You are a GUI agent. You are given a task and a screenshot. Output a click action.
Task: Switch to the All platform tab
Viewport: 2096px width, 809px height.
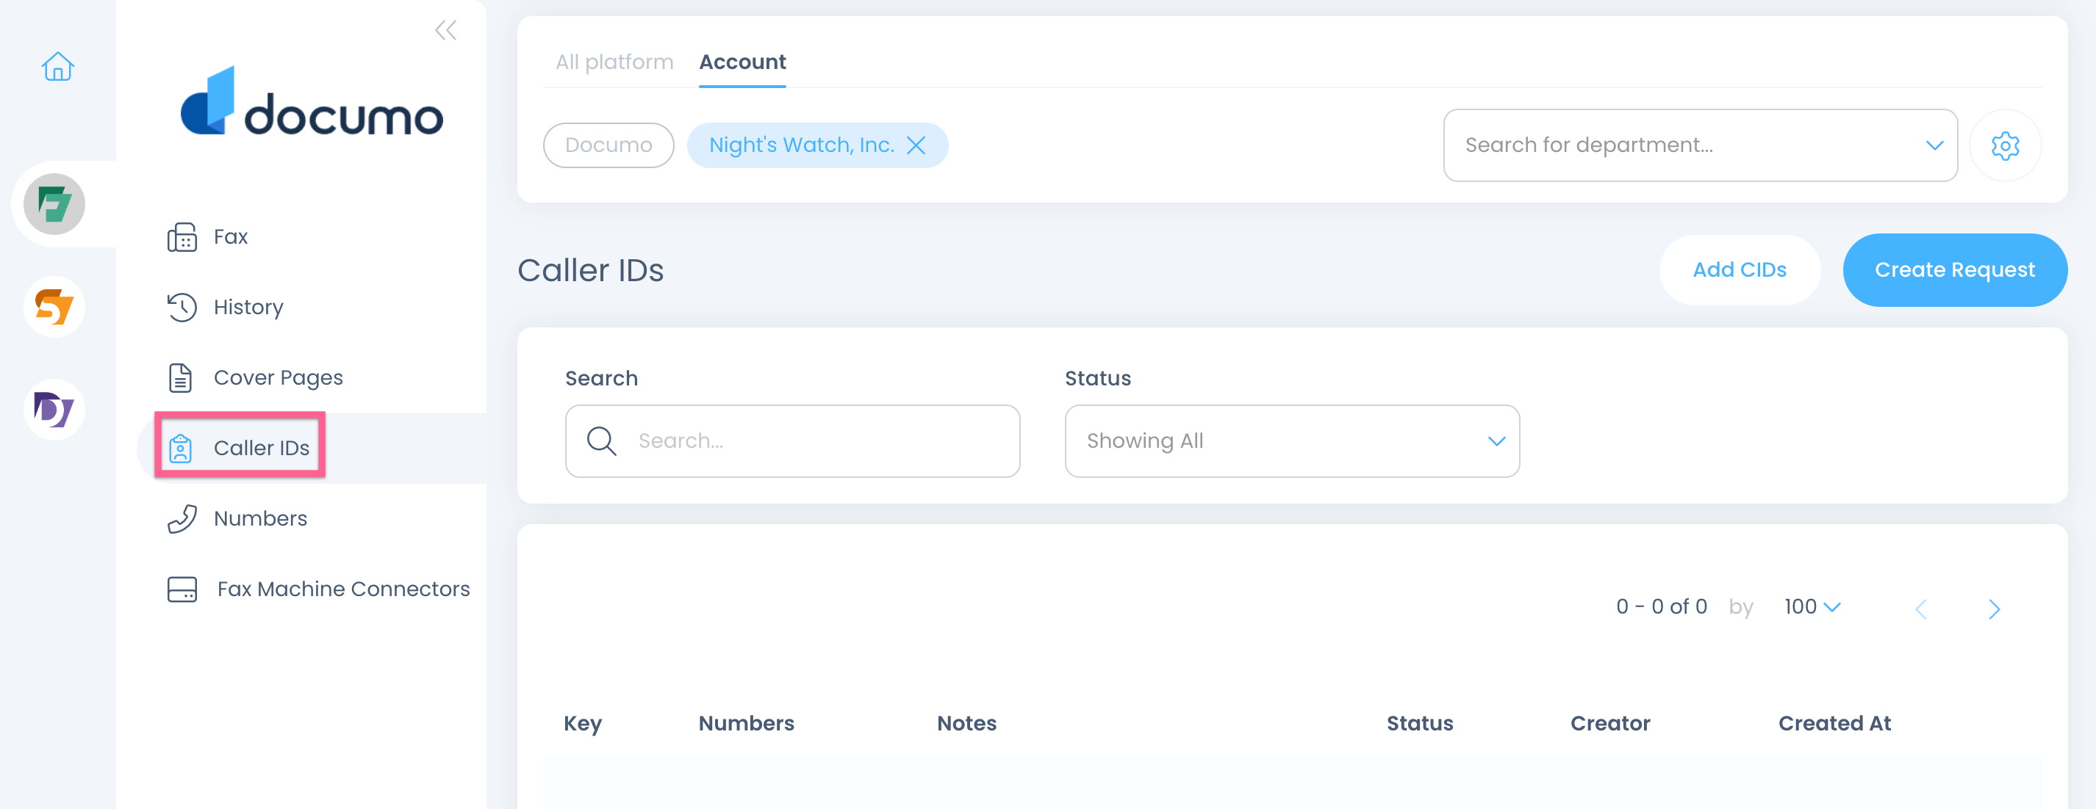[x=614, y=62]
